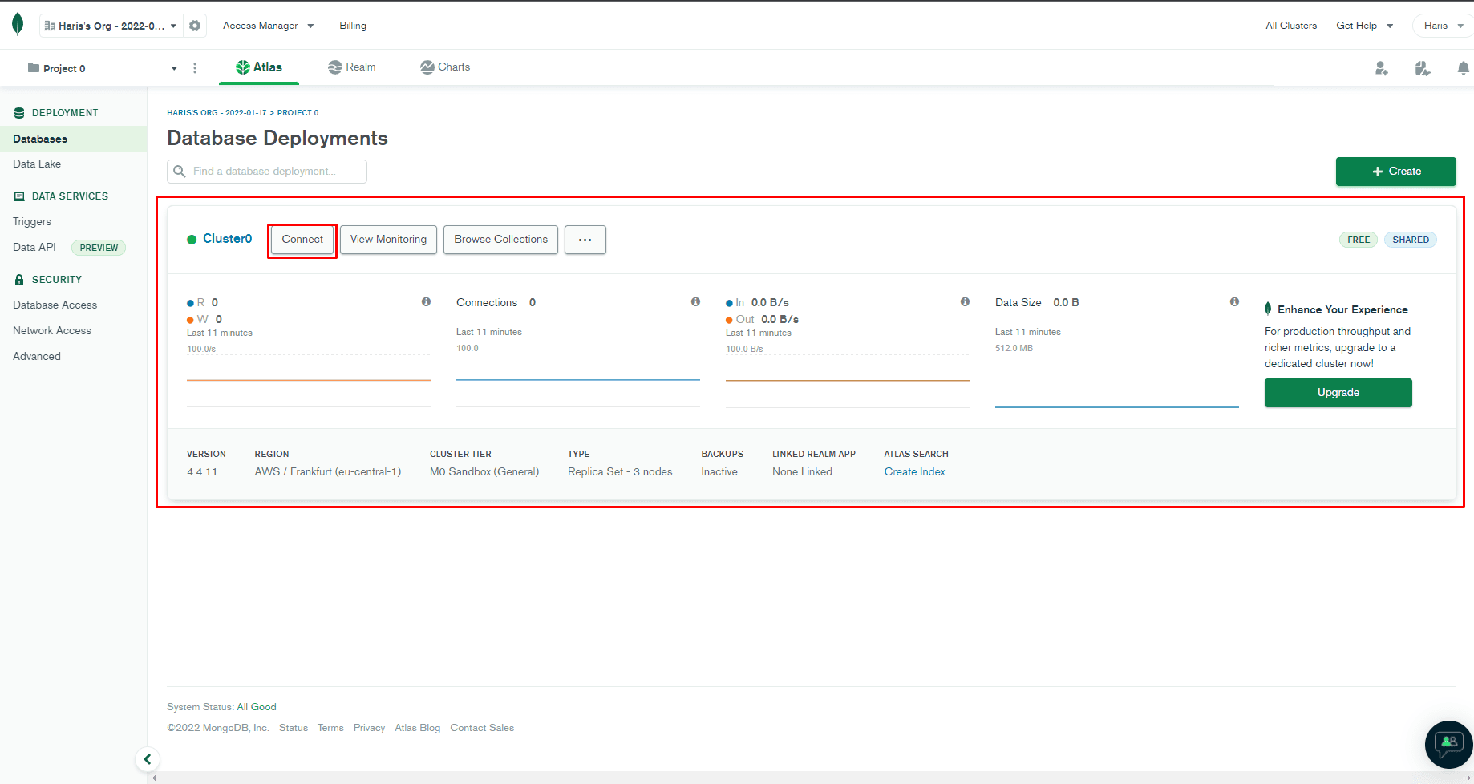Open Data Lake in the sidebar
This screenshot has width=1474, height=784.
pyautogui.click(x=37, y=164)
